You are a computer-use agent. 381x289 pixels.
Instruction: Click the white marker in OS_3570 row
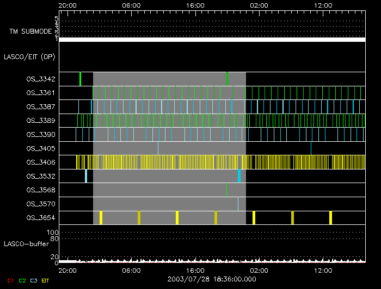pyautogui.click(x=238, y=204)
